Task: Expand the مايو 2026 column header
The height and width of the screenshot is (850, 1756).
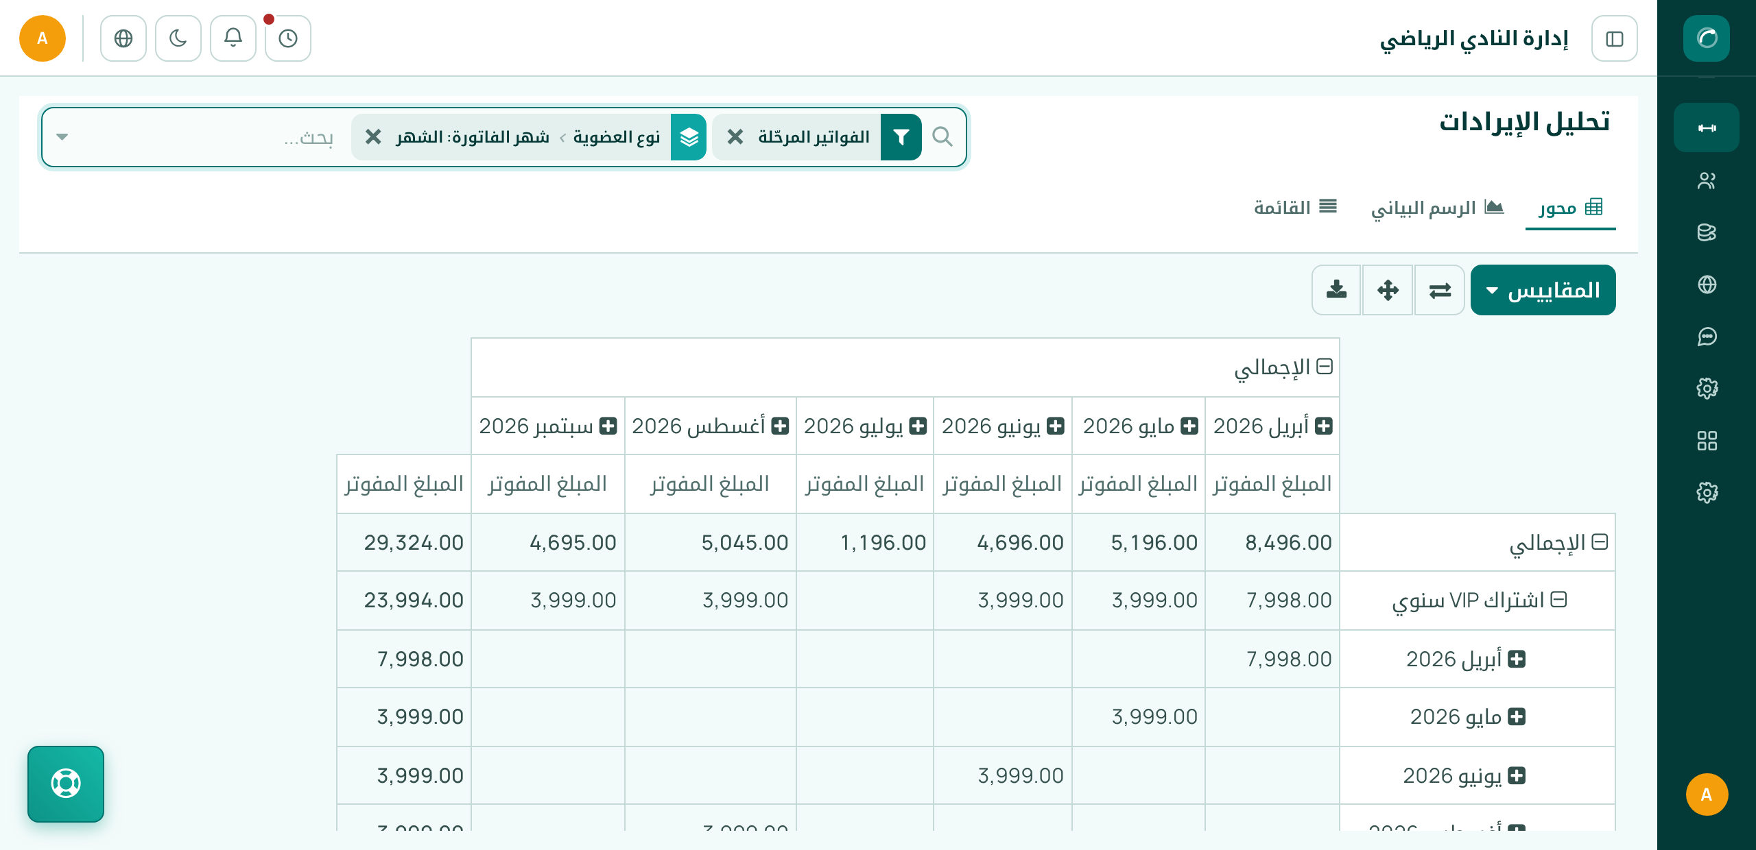Action: tap(1189, 426)
